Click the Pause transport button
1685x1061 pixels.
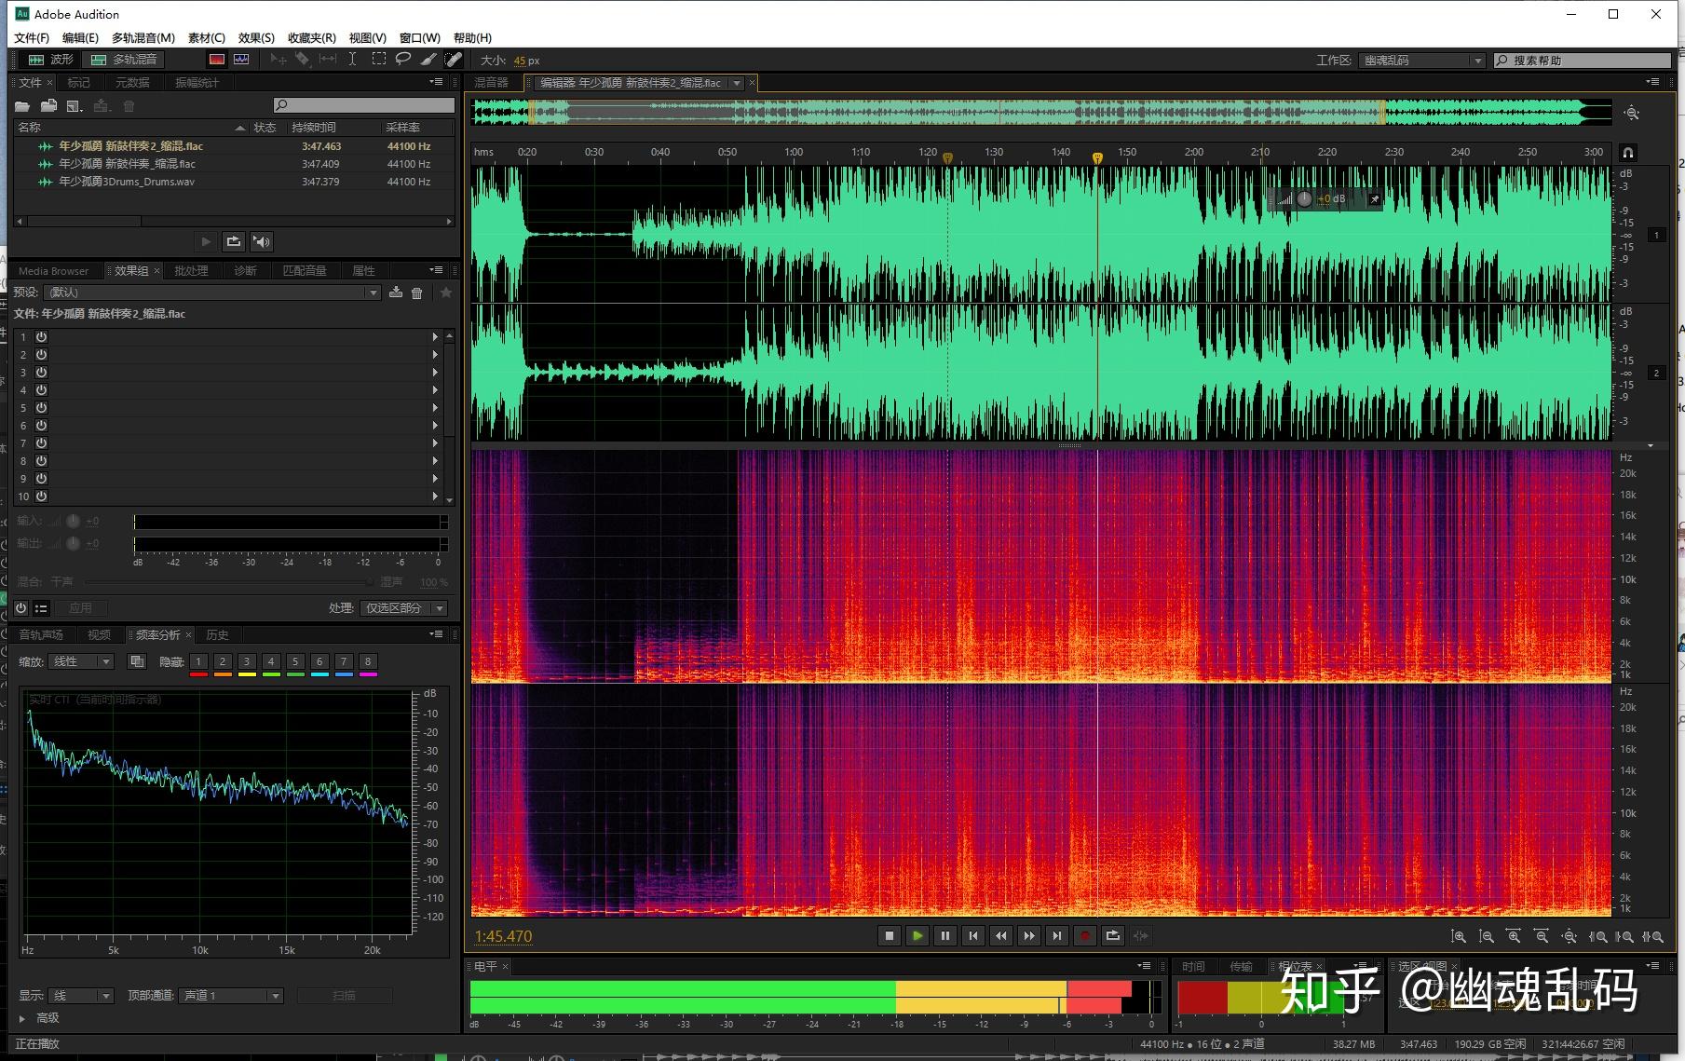[944, 936]
